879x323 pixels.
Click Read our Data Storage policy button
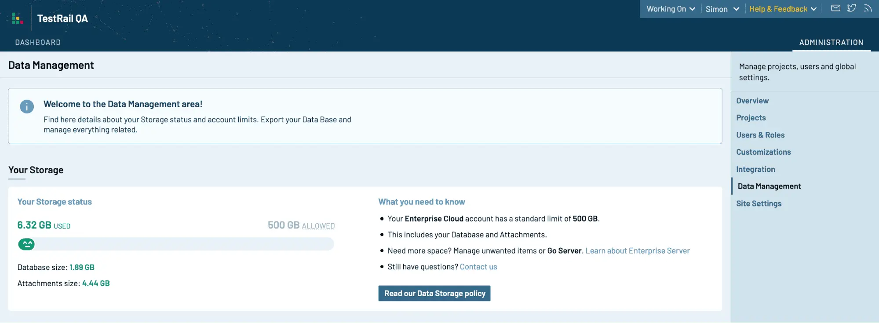pos(434,294)
